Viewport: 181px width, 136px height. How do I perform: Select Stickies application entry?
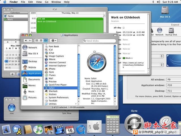pos(53,94)
